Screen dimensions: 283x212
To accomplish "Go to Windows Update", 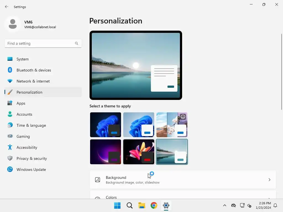I will click(43, 169).
